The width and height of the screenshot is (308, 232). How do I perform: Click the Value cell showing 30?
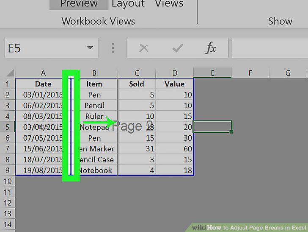pyautogui.click(x=175, y=138)
